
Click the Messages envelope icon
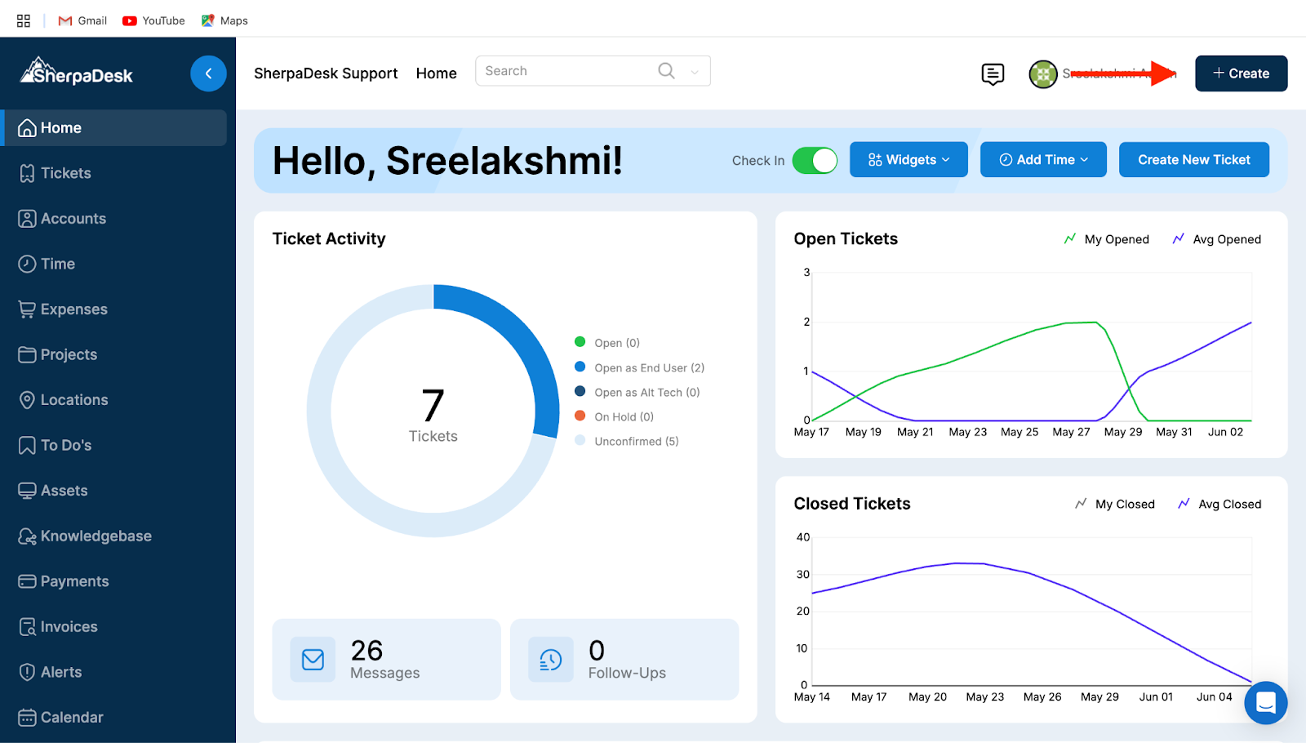313,660
